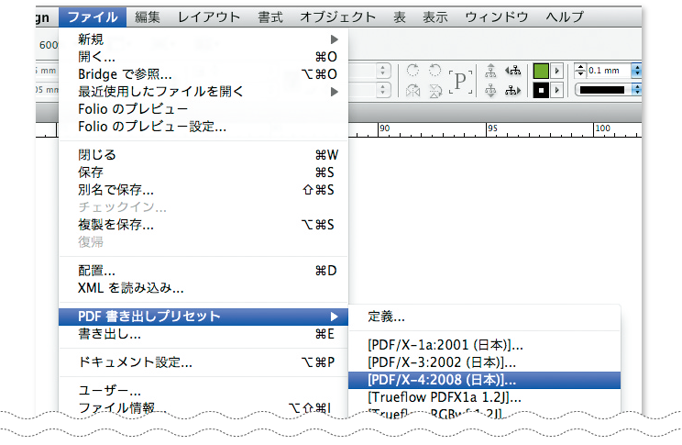Screen dimensions: 682x445
Task: Expand the 新規 submenu
Action: [x=203, y=39]
